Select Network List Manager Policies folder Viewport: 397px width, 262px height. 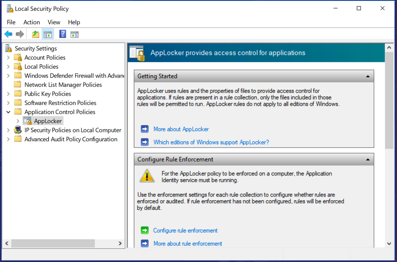[x=63, y=85]
